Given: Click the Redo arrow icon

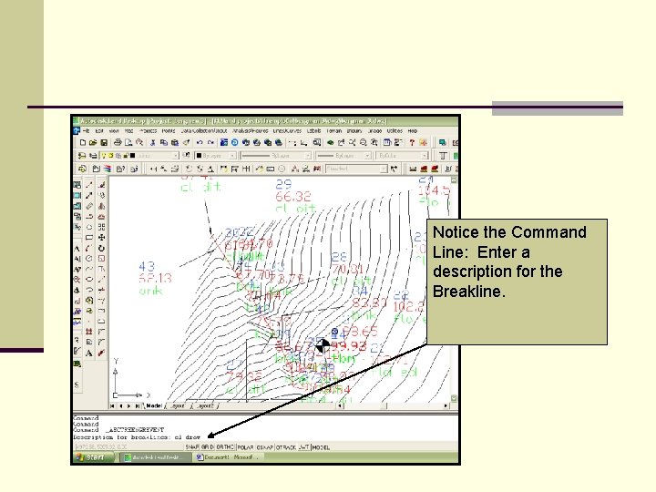Looking at the screenshot, I should tap(210, 142).
